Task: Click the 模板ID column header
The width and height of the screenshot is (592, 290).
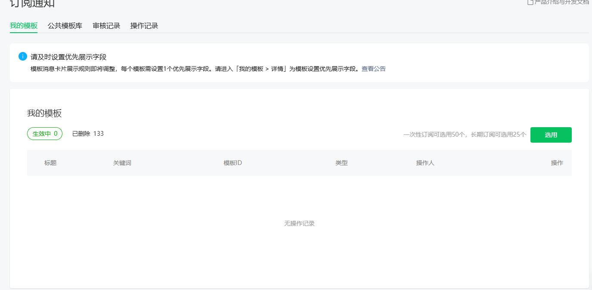Action: click(x=233, y=163)
